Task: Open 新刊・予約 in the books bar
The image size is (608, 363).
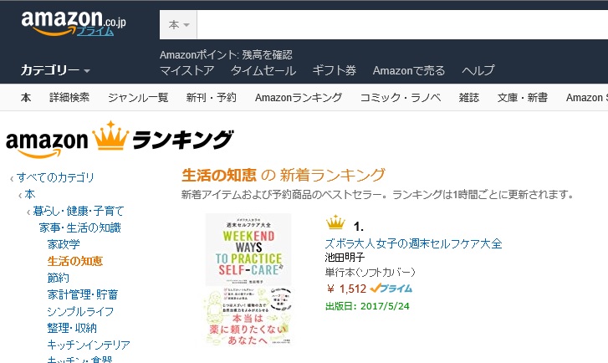Action: tap(212, 97)
